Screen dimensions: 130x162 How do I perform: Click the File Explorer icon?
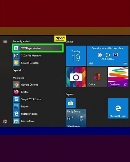click(x=16, y=121)
